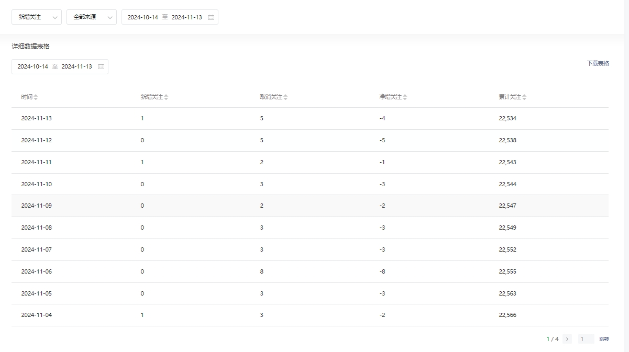Click the top filter start date 2024-10-14

(x=142, y=17)
